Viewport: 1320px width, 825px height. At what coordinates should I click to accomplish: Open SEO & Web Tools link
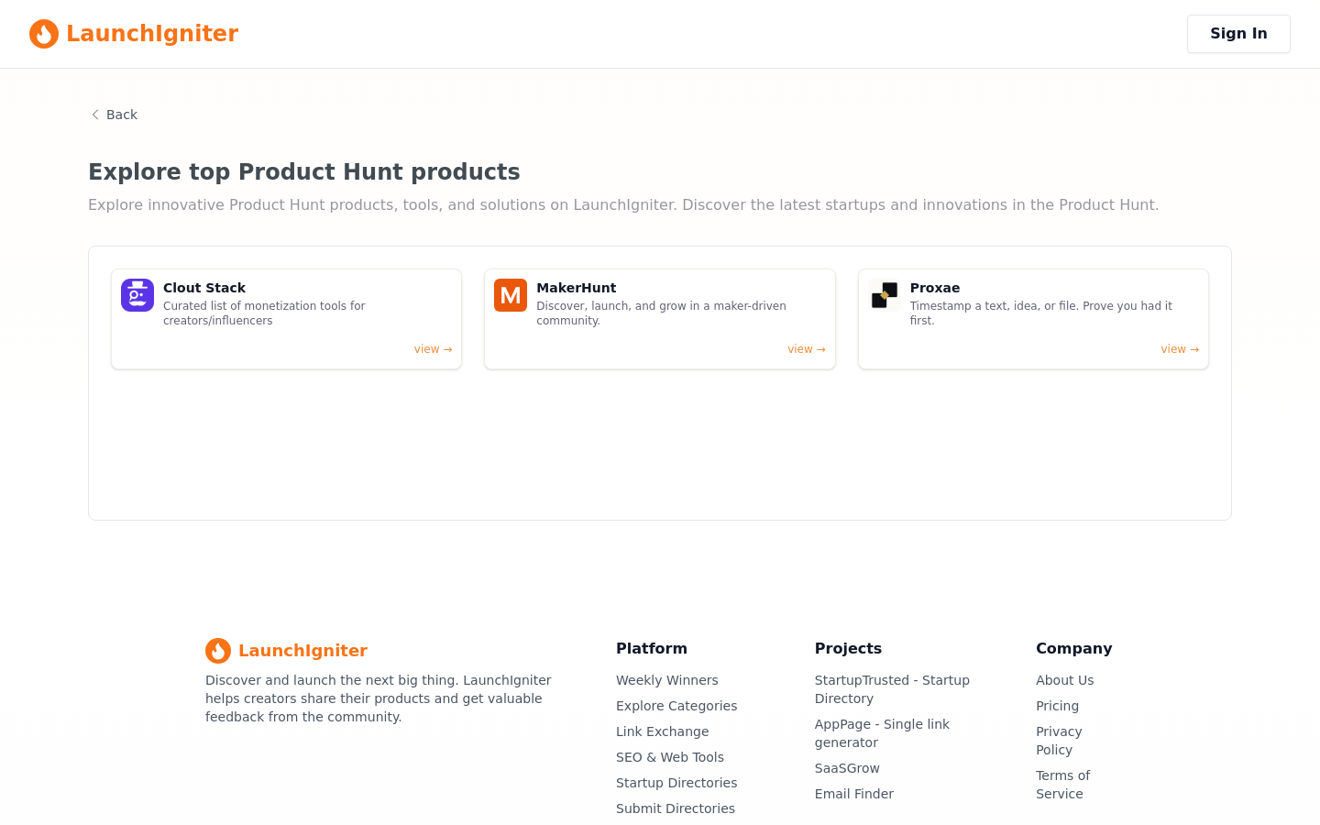(670, 757)
